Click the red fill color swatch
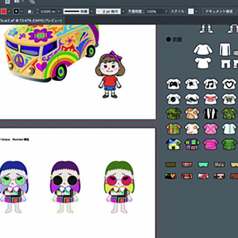The image size is (238, 238). (3, 12)
